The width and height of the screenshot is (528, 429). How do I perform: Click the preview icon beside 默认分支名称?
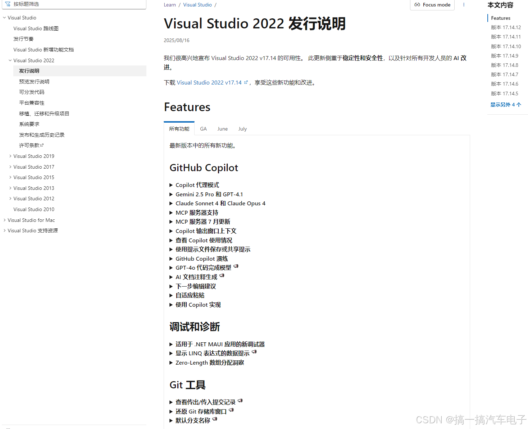click(x=215, y=419)
